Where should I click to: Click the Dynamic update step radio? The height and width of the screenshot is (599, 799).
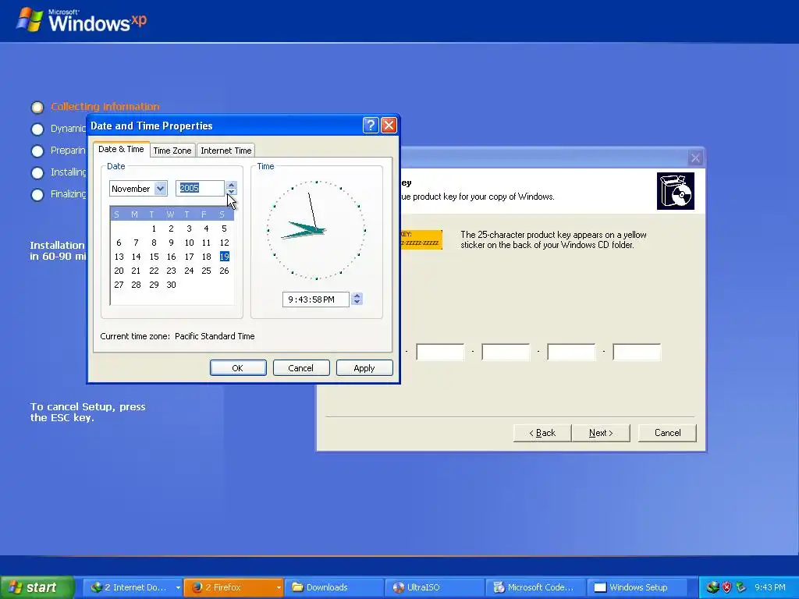pyautogui.click(x=37, y=129)
